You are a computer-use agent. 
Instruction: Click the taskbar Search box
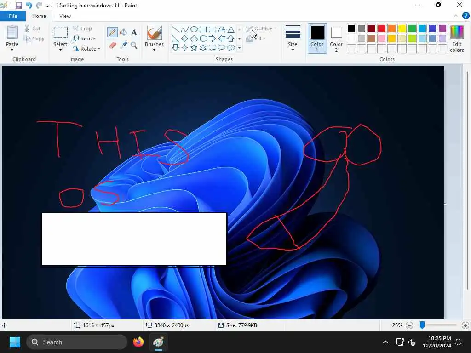pos(77,342)
